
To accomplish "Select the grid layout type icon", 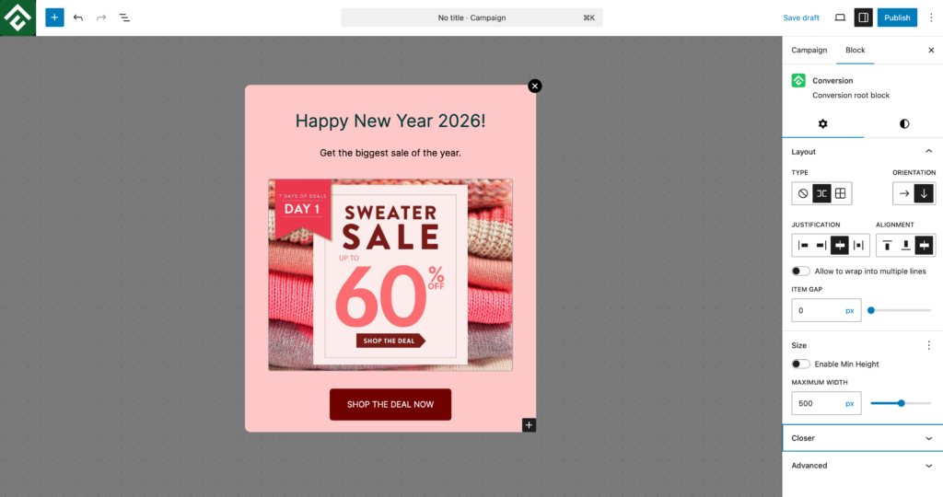I will (841, 193).
